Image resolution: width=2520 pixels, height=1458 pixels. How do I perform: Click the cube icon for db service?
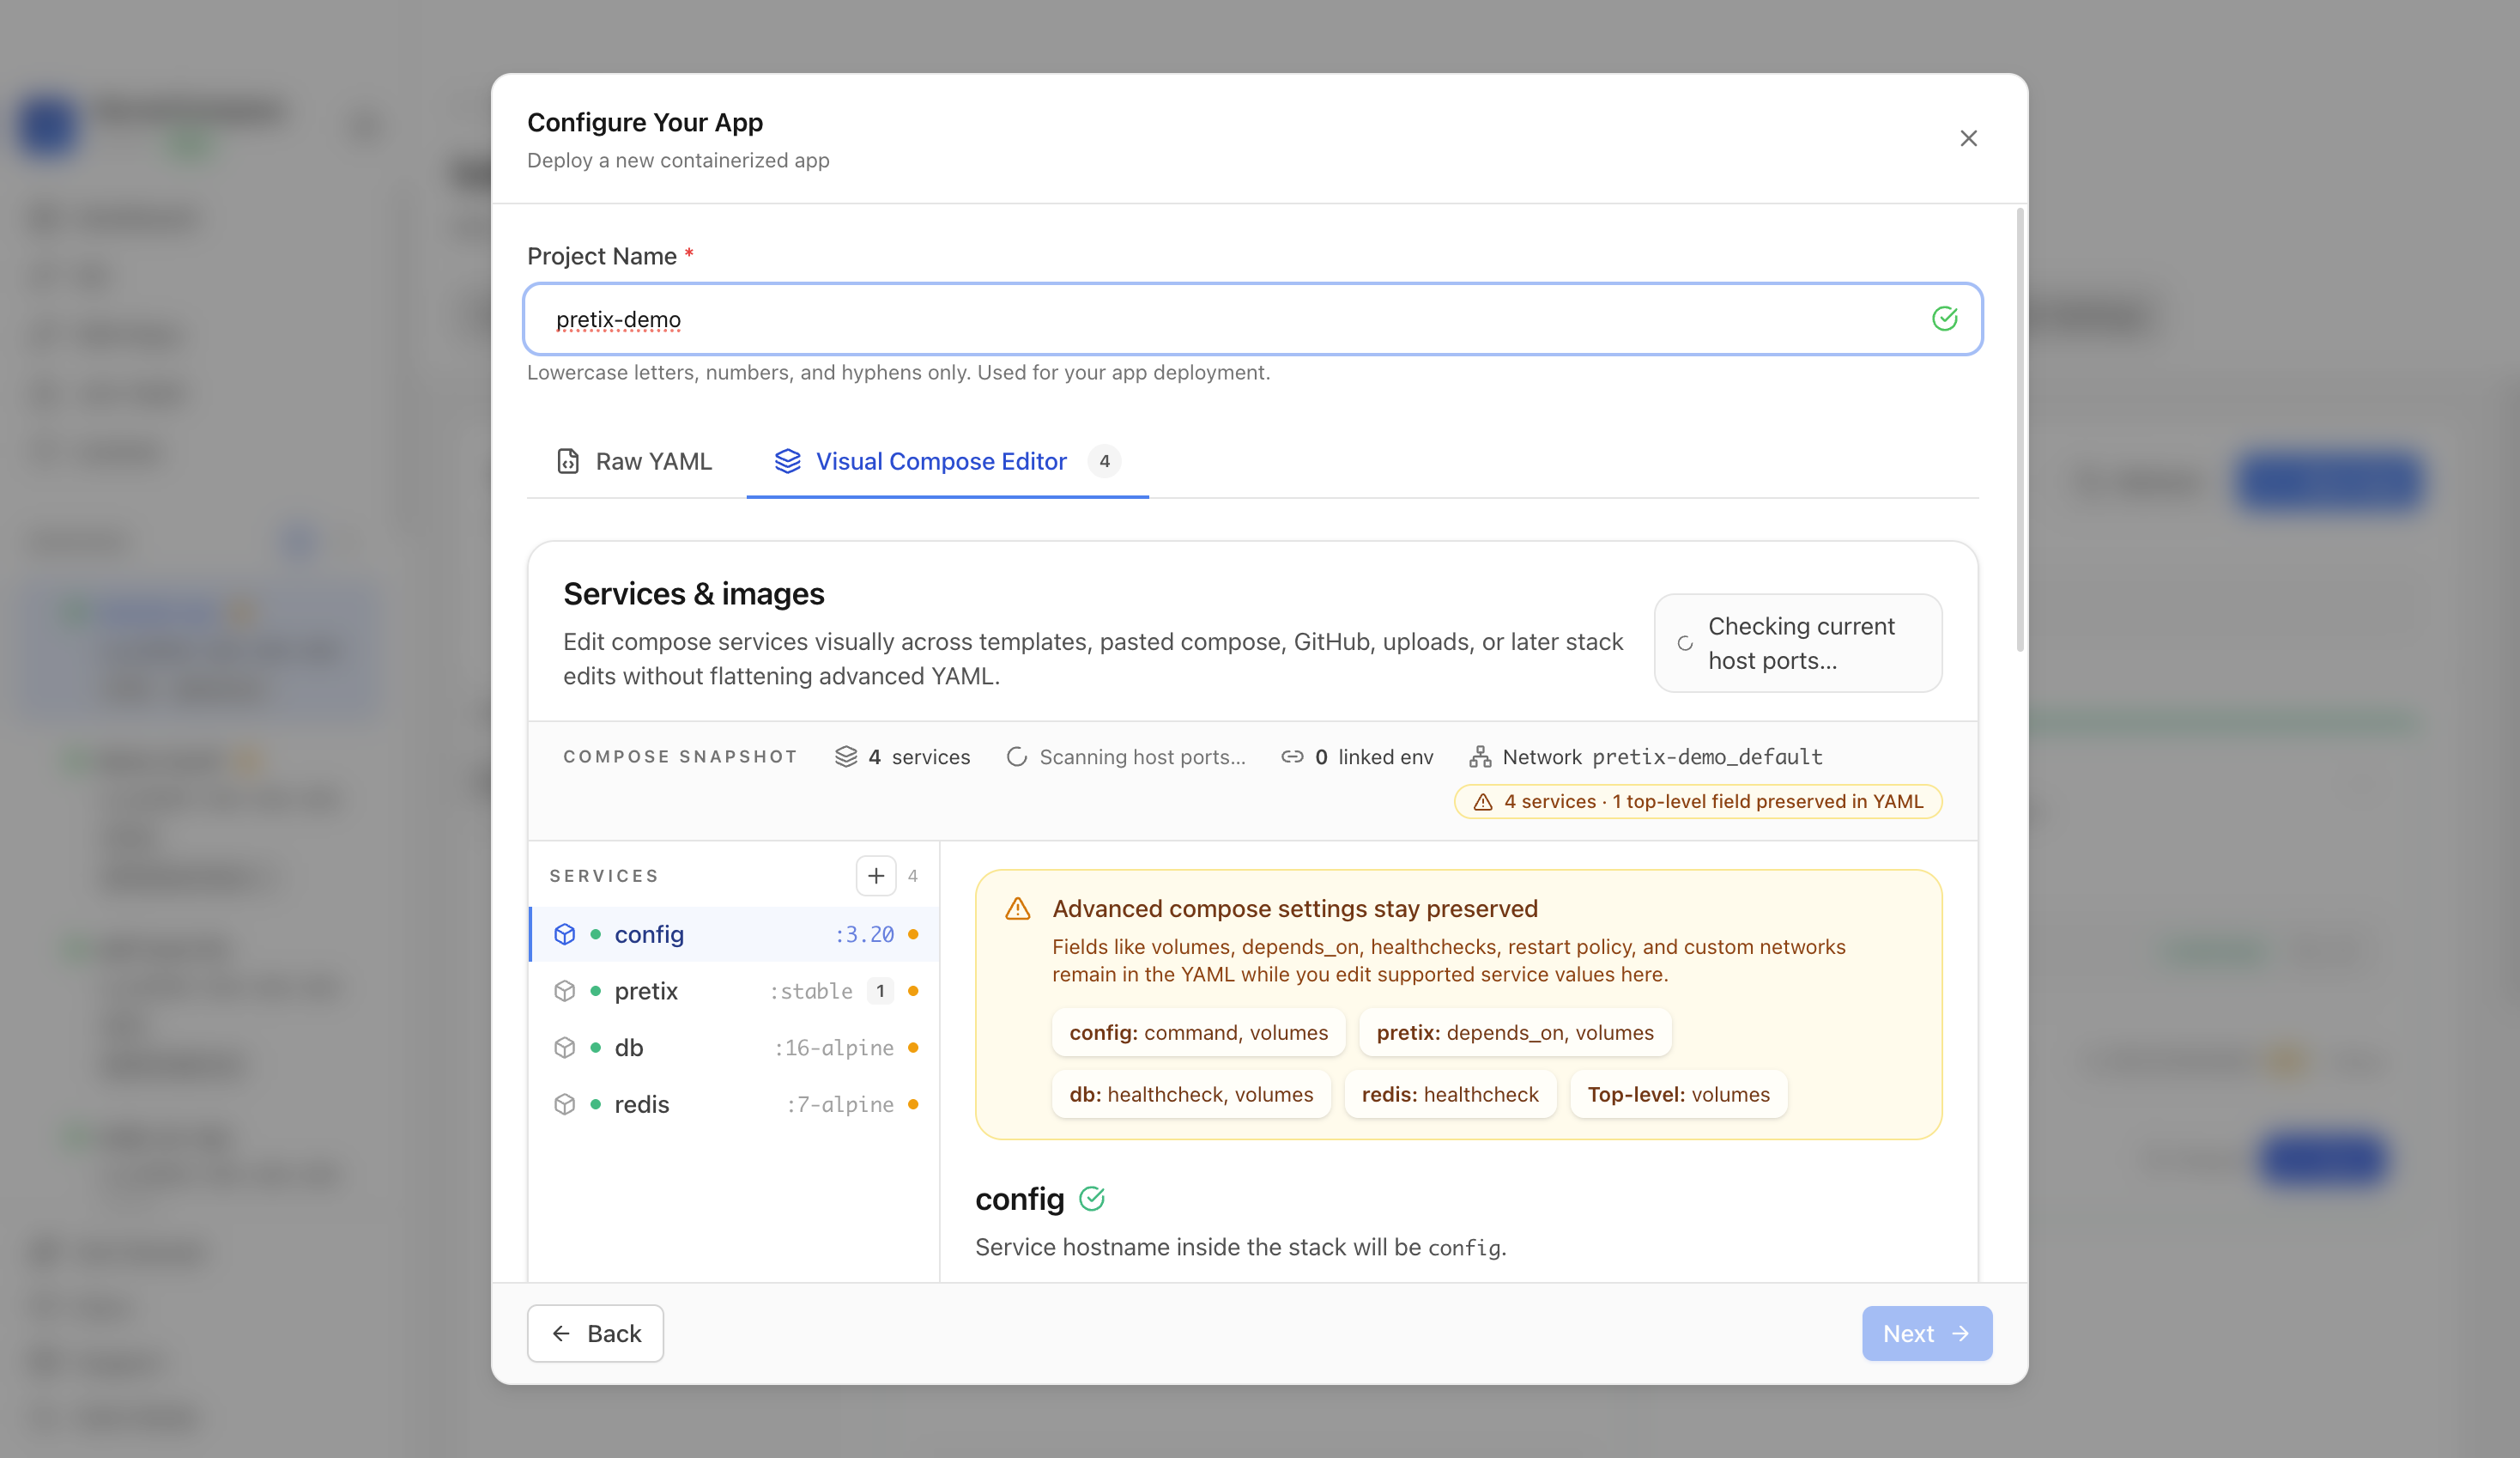pos(565,1048)
